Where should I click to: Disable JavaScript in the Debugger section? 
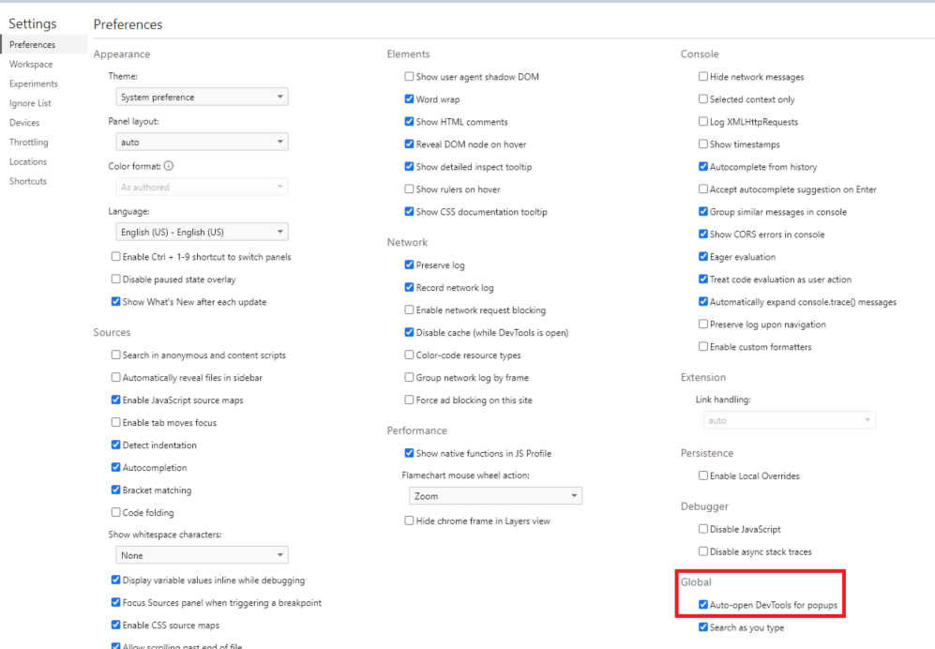pos(702,529)
